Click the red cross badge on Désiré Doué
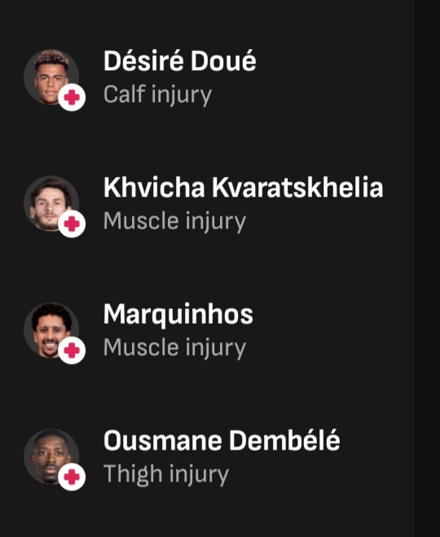Viewport: 440px width, 537px height. pos(72,97)
